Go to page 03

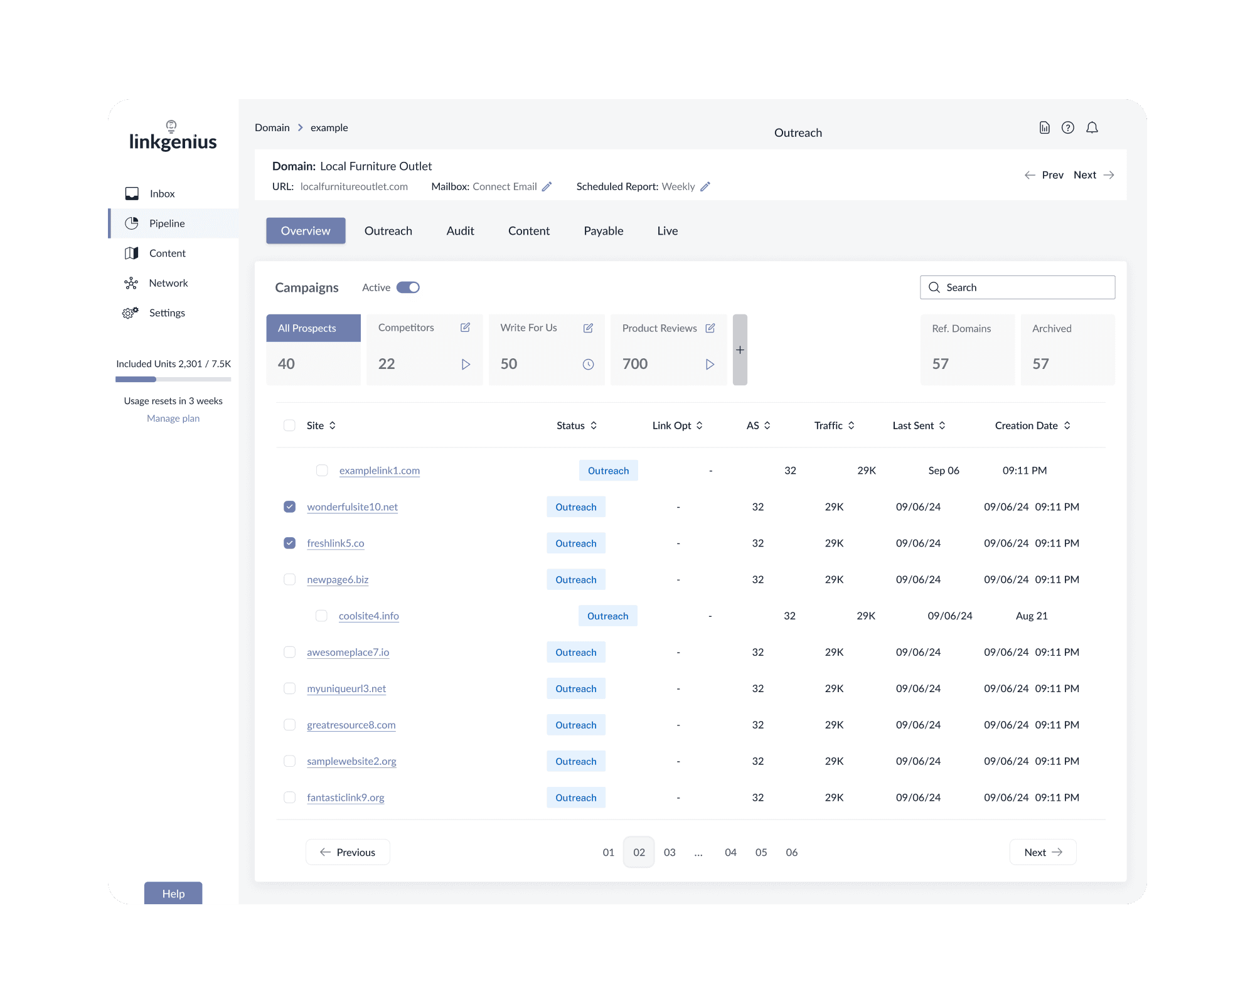click(670, 852)
